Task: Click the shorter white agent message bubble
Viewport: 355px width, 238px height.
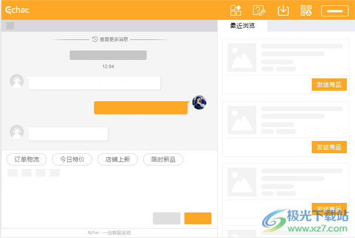Action: [x=68, y=134]
